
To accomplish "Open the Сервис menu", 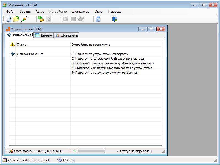I will [x=25, y=12].
